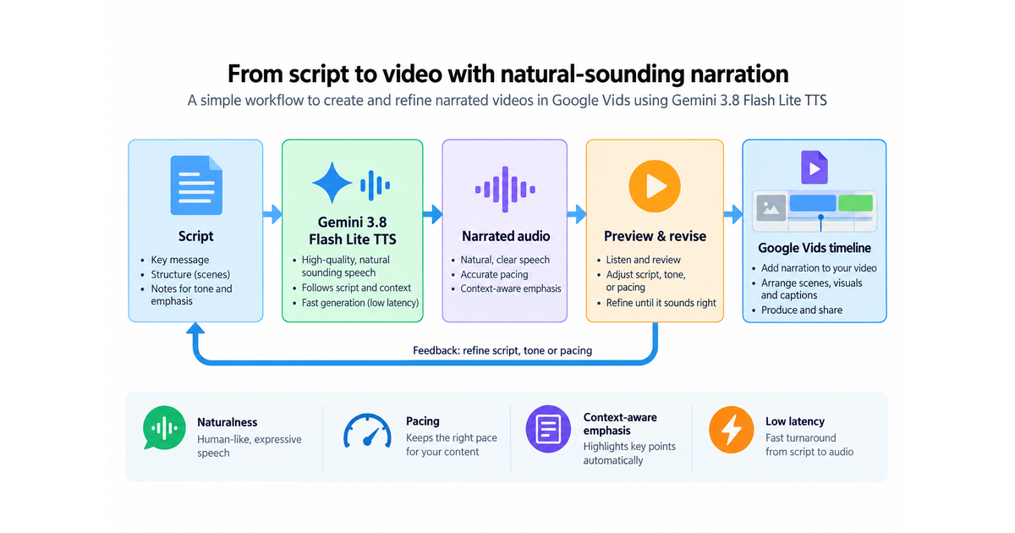Click the purple Context-aware emphasis document icon
This screenshot has height=533, width=1015.
pos(548,429)
